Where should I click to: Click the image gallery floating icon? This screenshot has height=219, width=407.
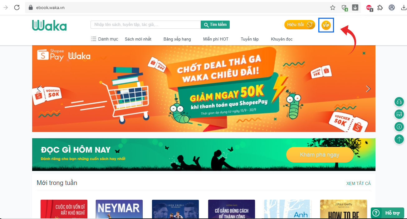[399, 114]
